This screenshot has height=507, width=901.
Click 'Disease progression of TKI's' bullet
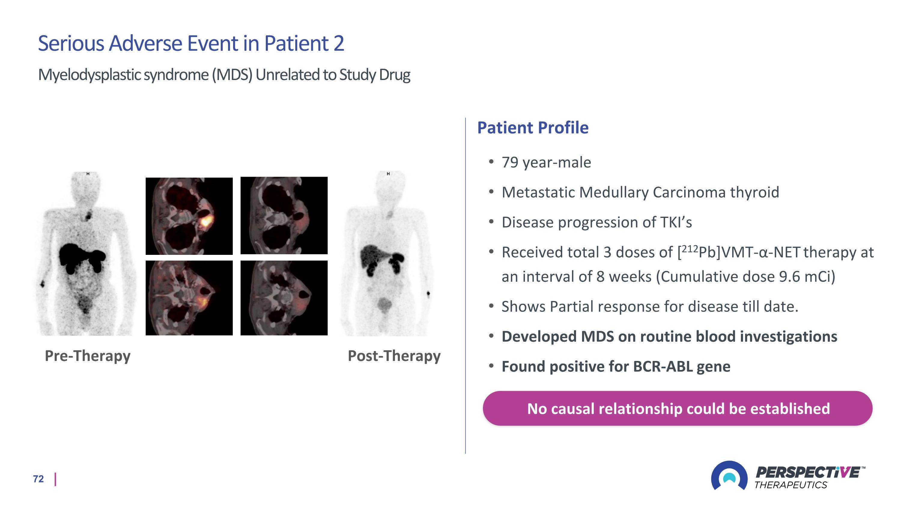[x=597, y=222]
